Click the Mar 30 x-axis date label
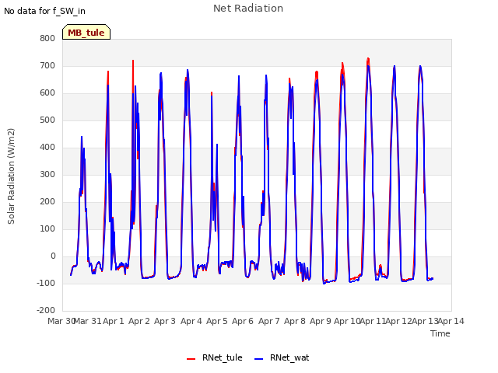Screen dimensions: 498x373 (x=61, y=321)
